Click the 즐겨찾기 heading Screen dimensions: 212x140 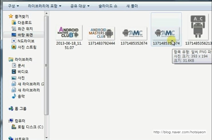(22, 17)
